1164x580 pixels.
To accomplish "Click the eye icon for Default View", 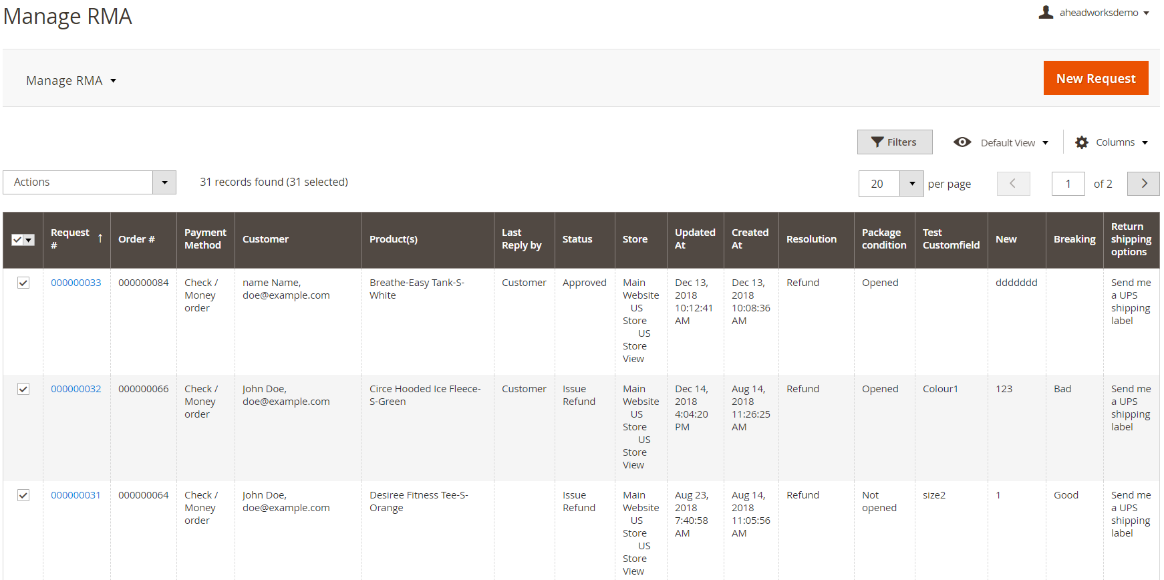I will coord(962,142).
